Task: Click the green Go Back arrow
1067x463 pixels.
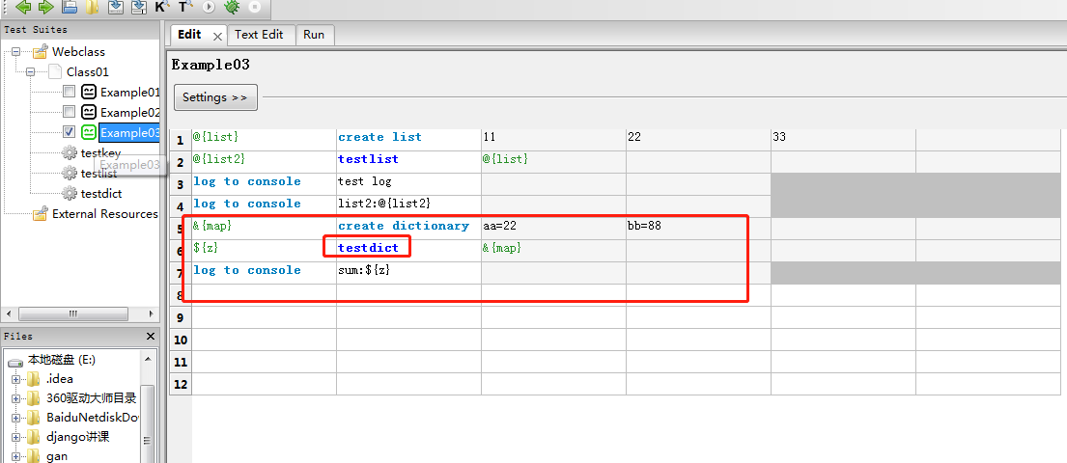Action: (23, 7)
